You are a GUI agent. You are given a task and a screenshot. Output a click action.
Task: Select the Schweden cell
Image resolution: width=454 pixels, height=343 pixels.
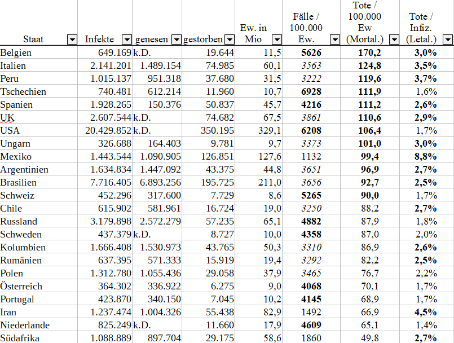pyautogui.click(x=38, y=234)
